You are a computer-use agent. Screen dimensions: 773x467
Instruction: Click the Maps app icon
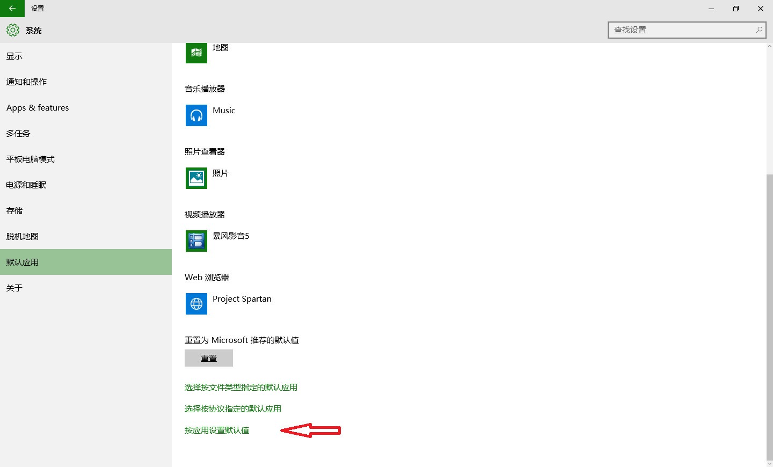(196, 53)
